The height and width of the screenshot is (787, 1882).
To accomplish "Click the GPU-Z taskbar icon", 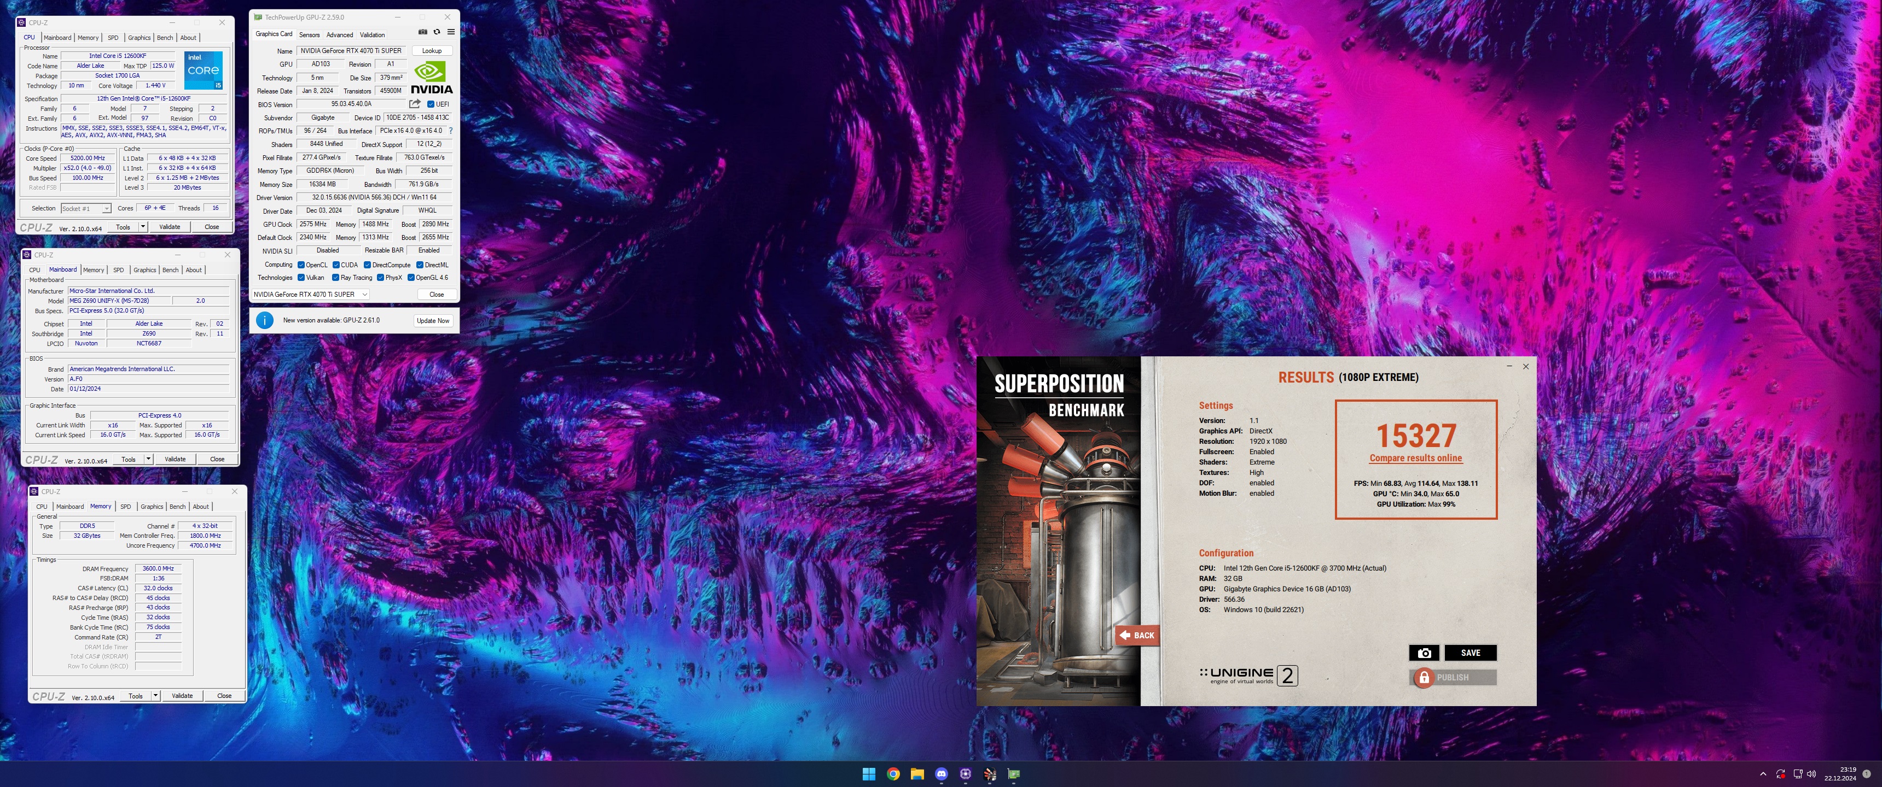I will 1014,774.
